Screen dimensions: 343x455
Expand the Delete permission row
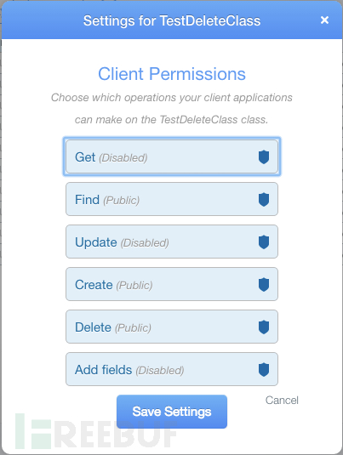172,327
